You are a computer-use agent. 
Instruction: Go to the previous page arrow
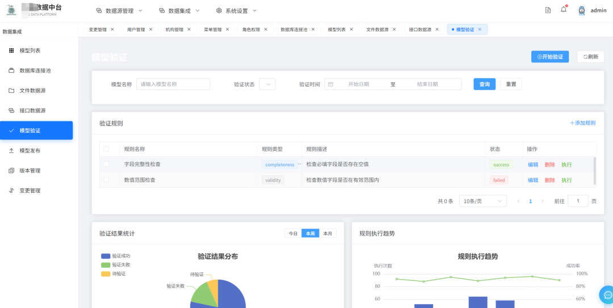point(518,201)
